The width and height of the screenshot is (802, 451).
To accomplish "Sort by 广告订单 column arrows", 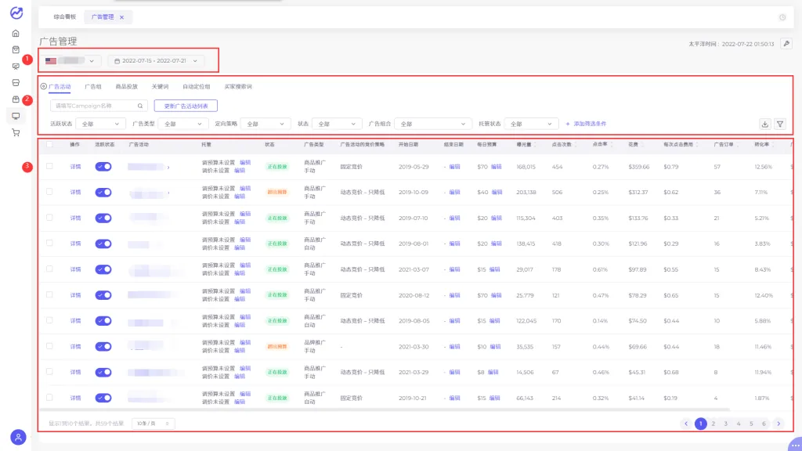I will click(738, 145).
